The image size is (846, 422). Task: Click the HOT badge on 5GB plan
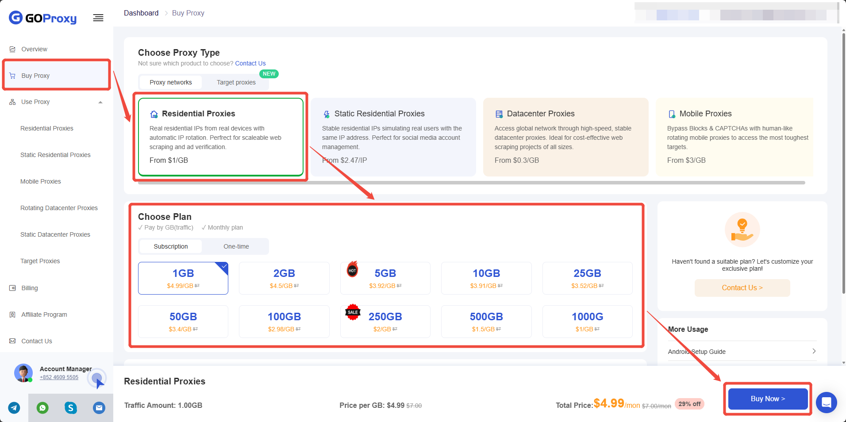[352, 269]
